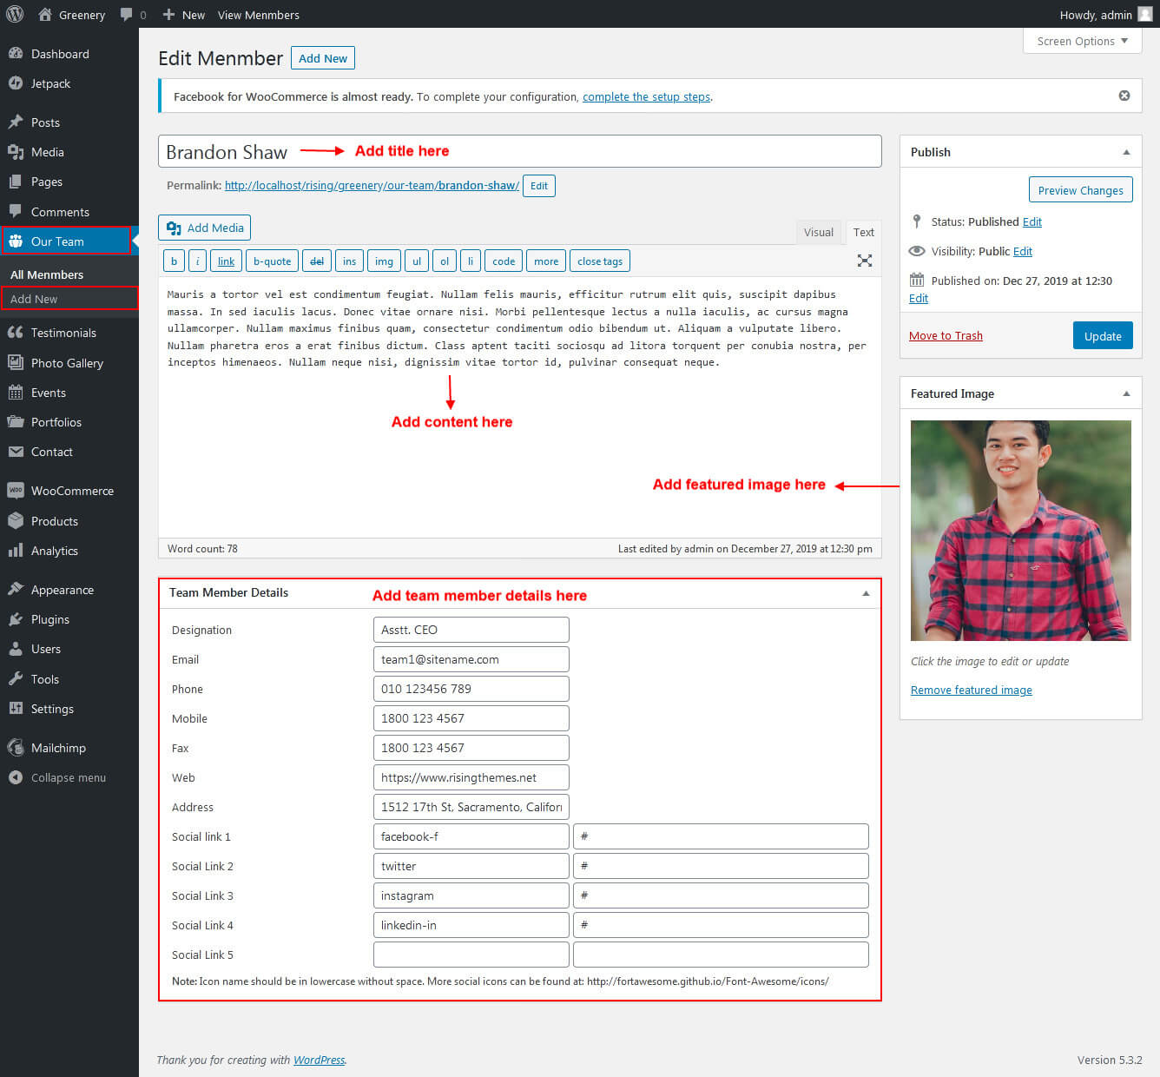This screenshot has width=1160, height=1077.
Task: Collapse the Publish panel
Action: pos(1126,152)
